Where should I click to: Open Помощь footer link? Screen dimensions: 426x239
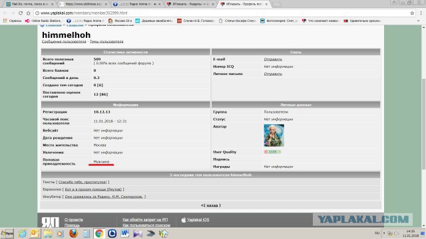(72, 226)
